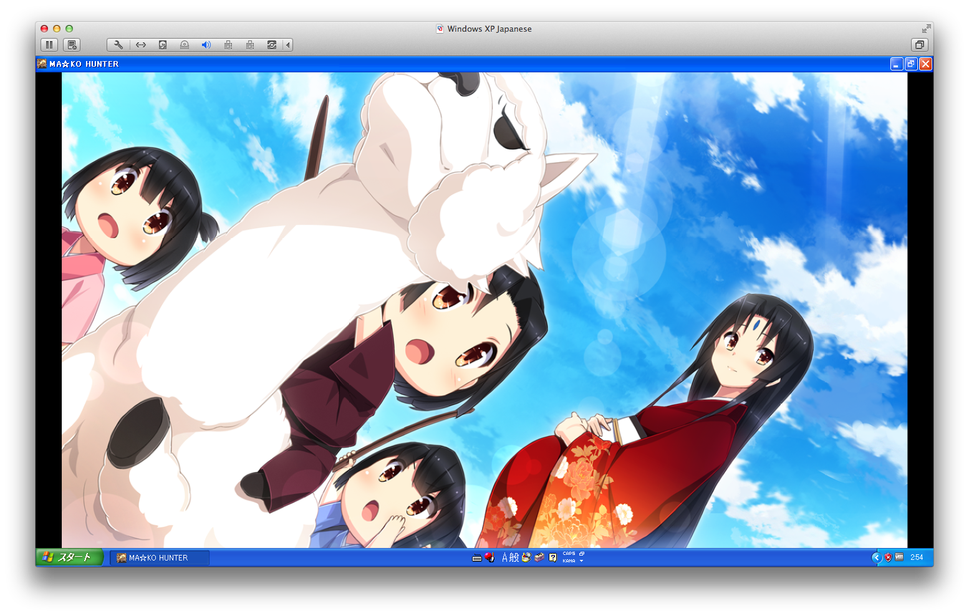Open VMware Tools tray icon
This screenshot has height=616, width=969.
[x=899, y=557]
